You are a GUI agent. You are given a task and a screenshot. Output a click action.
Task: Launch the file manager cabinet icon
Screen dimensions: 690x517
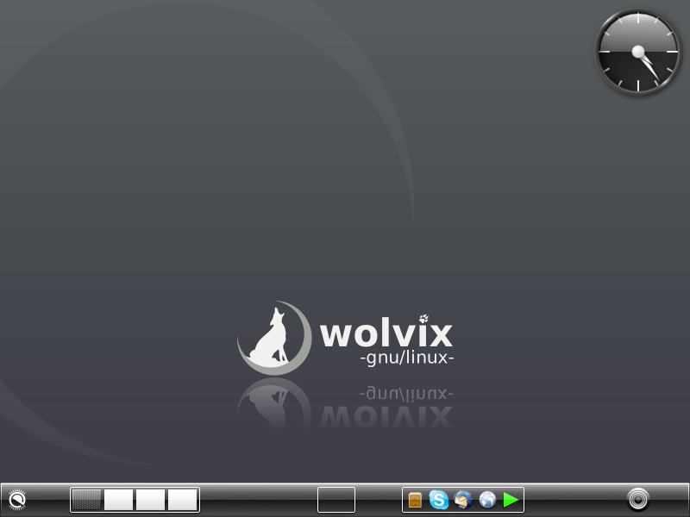415,500
